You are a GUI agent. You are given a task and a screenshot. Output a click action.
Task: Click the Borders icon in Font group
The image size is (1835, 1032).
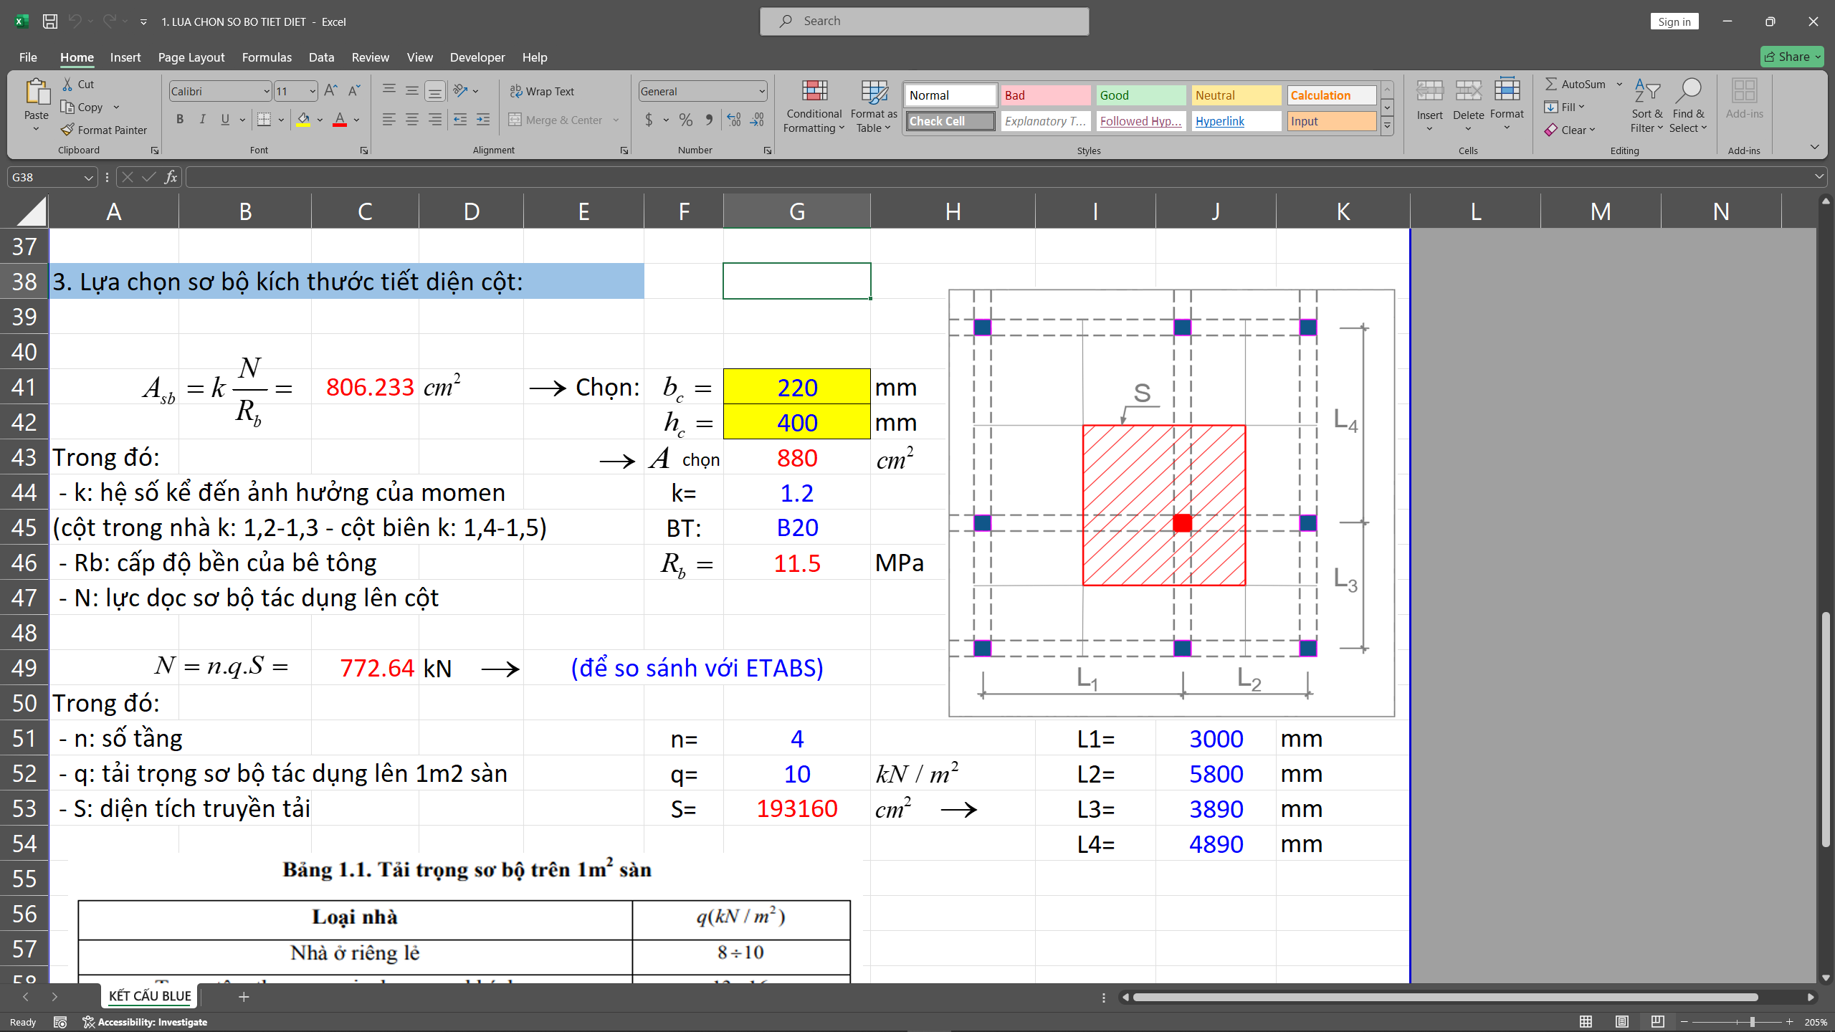264,120
